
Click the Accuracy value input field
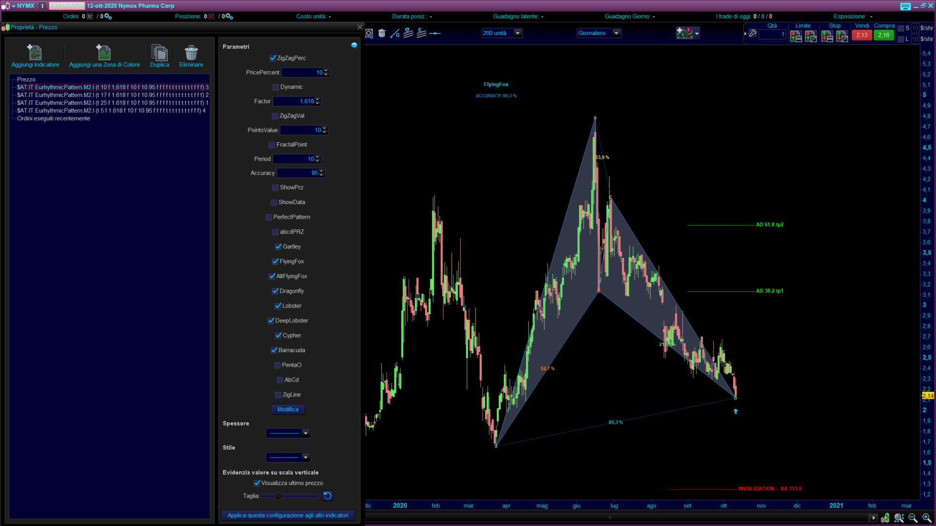pos(297,173)
